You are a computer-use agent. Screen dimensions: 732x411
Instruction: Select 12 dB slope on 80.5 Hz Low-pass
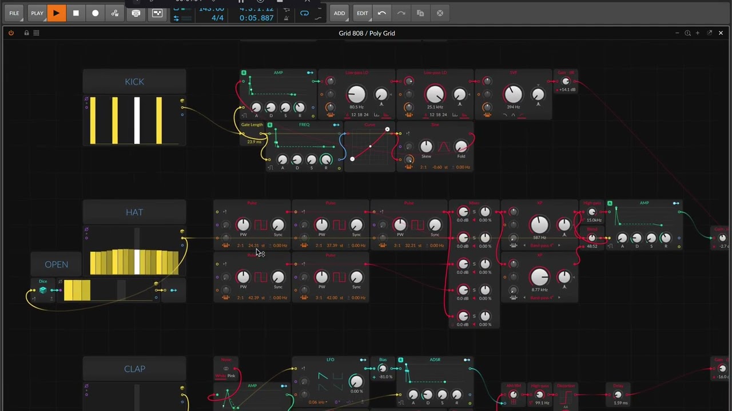point(353,115)
